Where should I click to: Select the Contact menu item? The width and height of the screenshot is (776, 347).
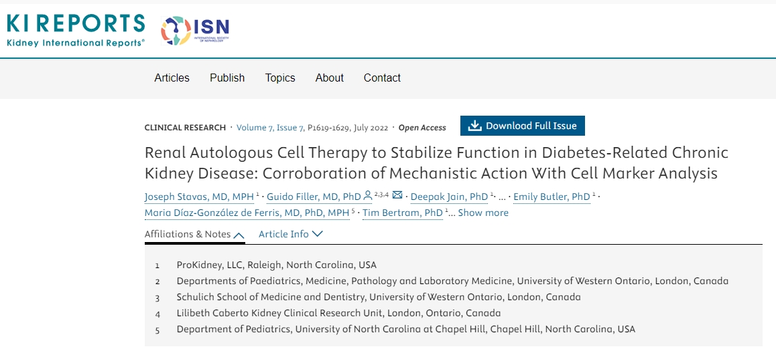(x=382, y=78)
